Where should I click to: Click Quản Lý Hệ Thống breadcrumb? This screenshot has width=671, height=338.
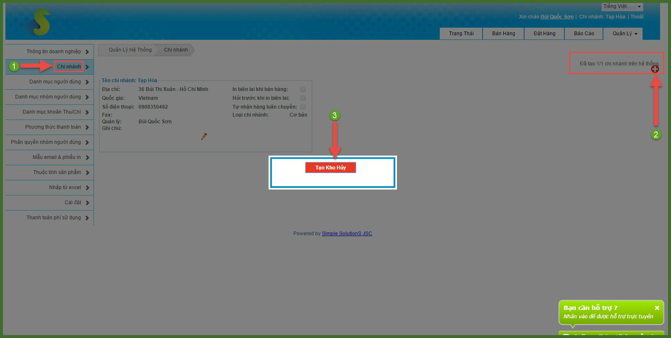point(130,50)
